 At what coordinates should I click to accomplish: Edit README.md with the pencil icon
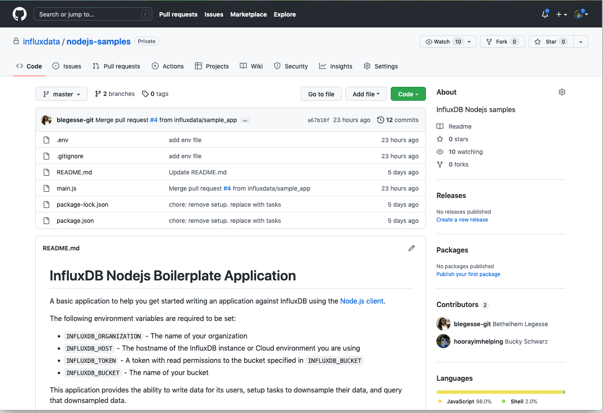[412, 248]
